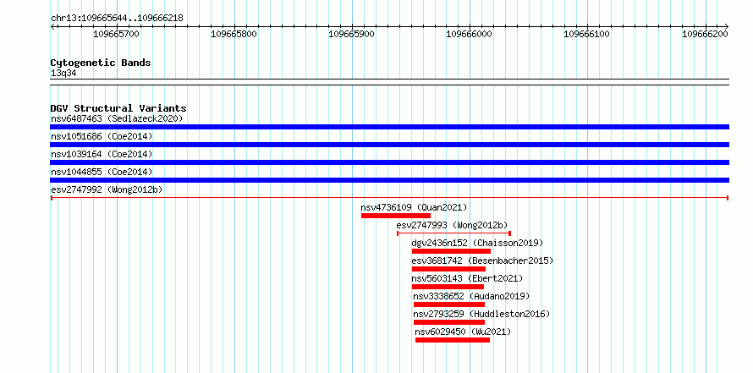Image resolution: width=753 pixels, height=373 pixels.
Task: Open nsv3338652 (Audano2019) label
Action: click(x=471, y=296)
